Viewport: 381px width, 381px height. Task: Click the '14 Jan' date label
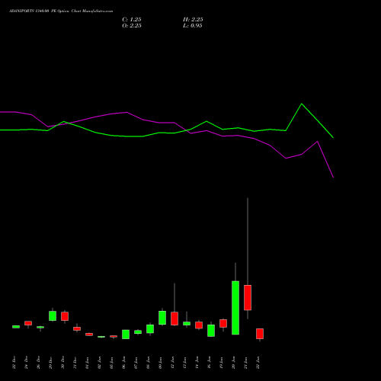pos(197,363)
